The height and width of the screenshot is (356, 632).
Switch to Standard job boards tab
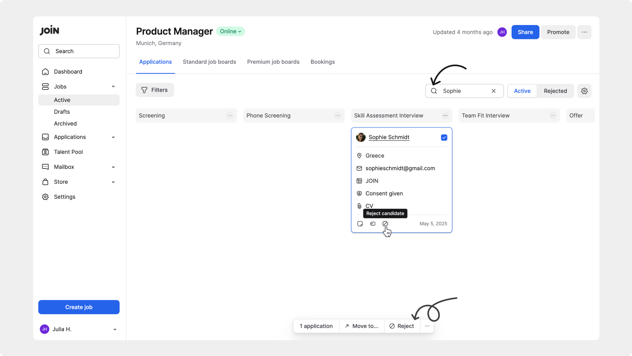[209, 62]
